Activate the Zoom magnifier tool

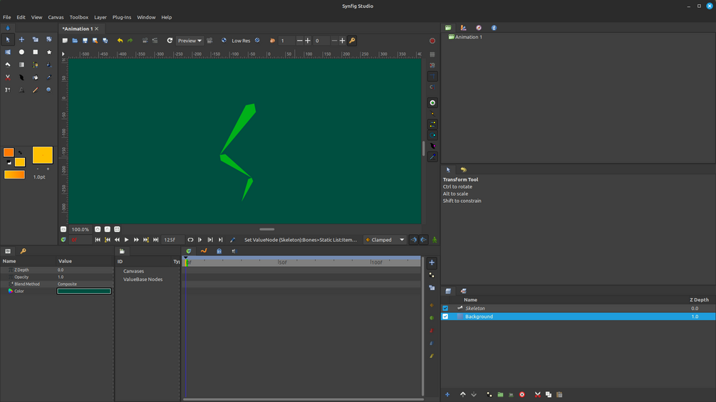click(48, 90)
